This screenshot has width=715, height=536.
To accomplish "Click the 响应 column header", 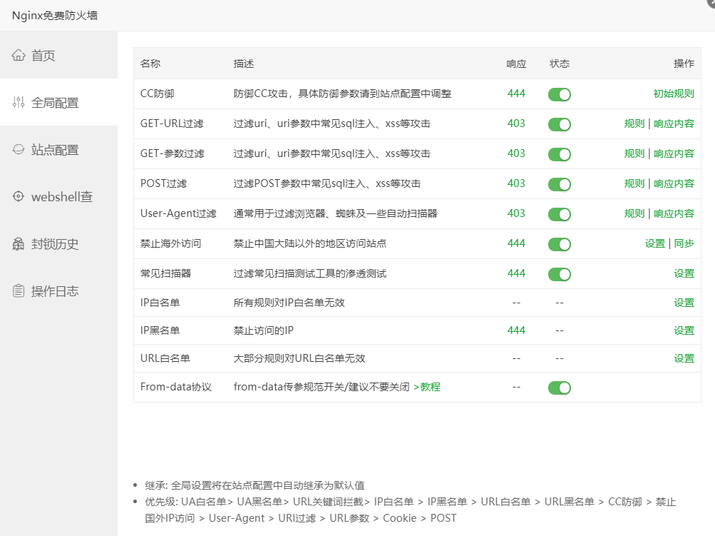I will (516, 64).
